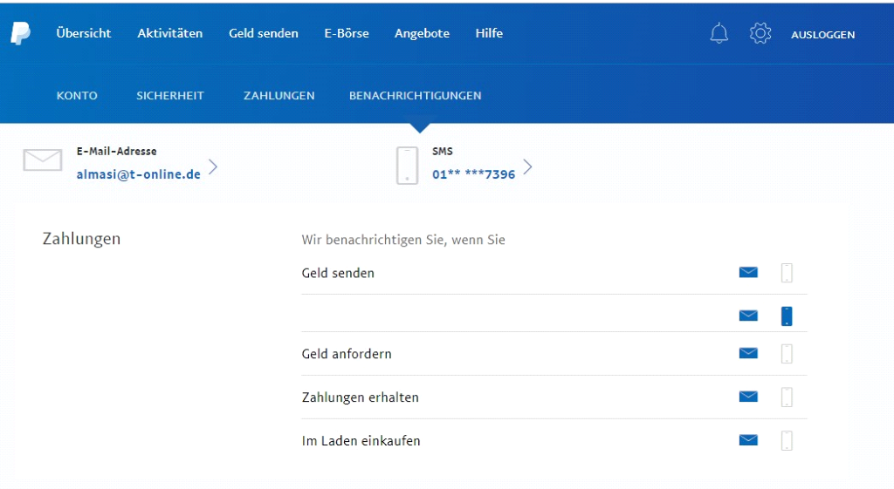
Task: Expand the SMS number chevron arrow
Action: click(x=527, y=167)
